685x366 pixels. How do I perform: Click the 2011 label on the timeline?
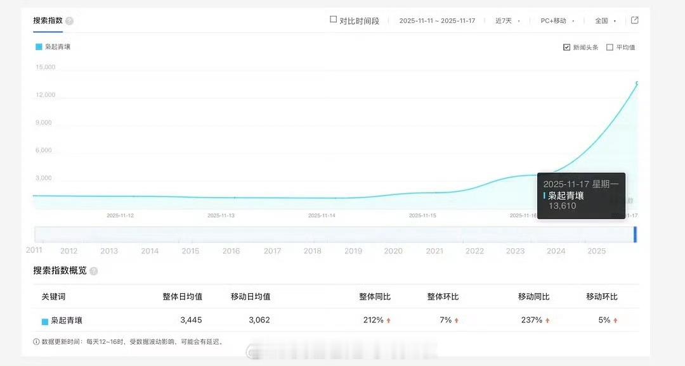pos(34,250)
